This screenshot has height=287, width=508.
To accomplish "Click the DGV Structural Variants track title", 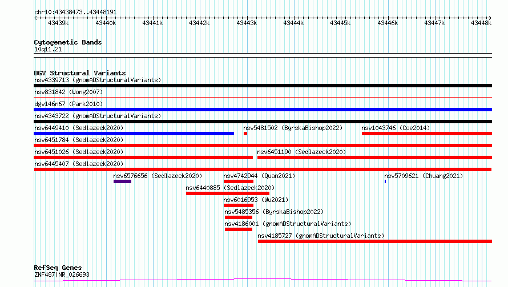I will click(x=80, y=73).
